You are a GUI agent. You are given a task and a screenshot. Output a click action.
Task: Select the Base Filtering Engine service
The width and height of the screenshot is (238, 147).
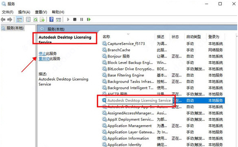pyautogui.click(x=163, y=75)
